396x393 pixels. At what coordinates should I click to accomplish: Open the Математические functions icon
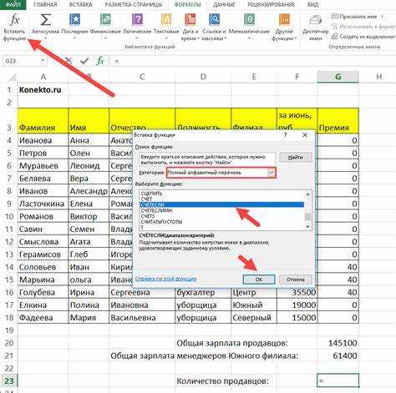coord(249,20)
